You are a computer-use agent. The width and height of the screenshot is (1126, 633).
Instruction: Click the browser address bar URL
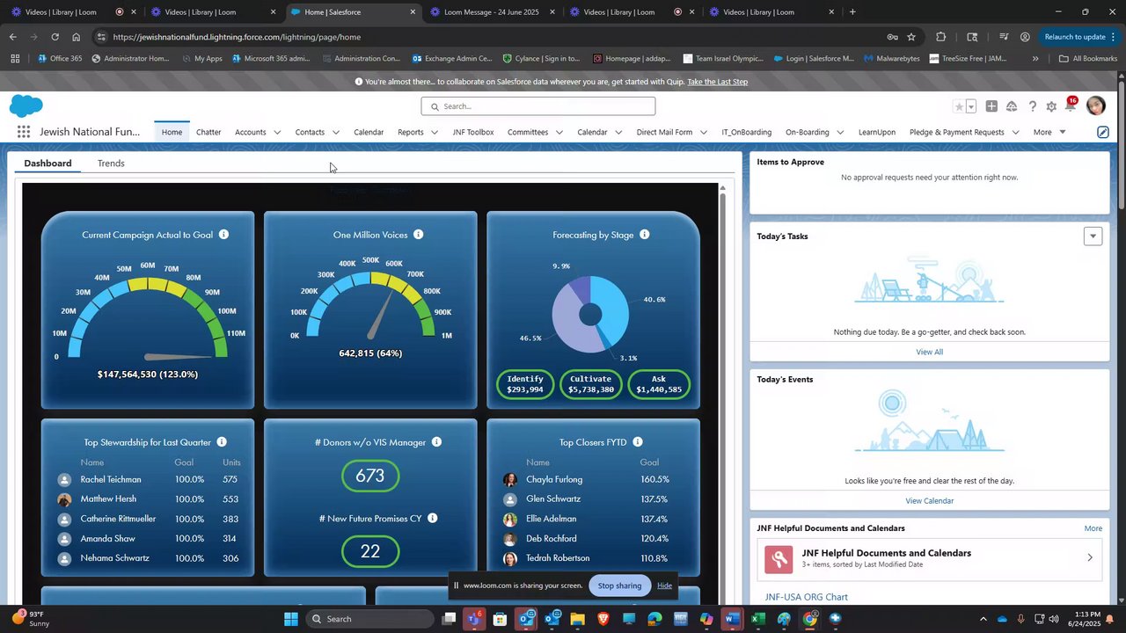click(x=237, y=37)
